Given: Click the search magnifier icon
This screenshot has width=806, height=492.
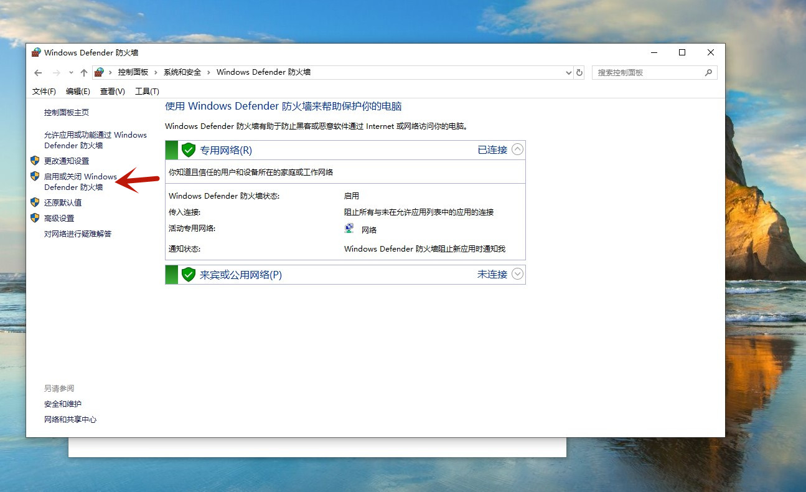Looking at the screenshot, I should click(708, 72).
